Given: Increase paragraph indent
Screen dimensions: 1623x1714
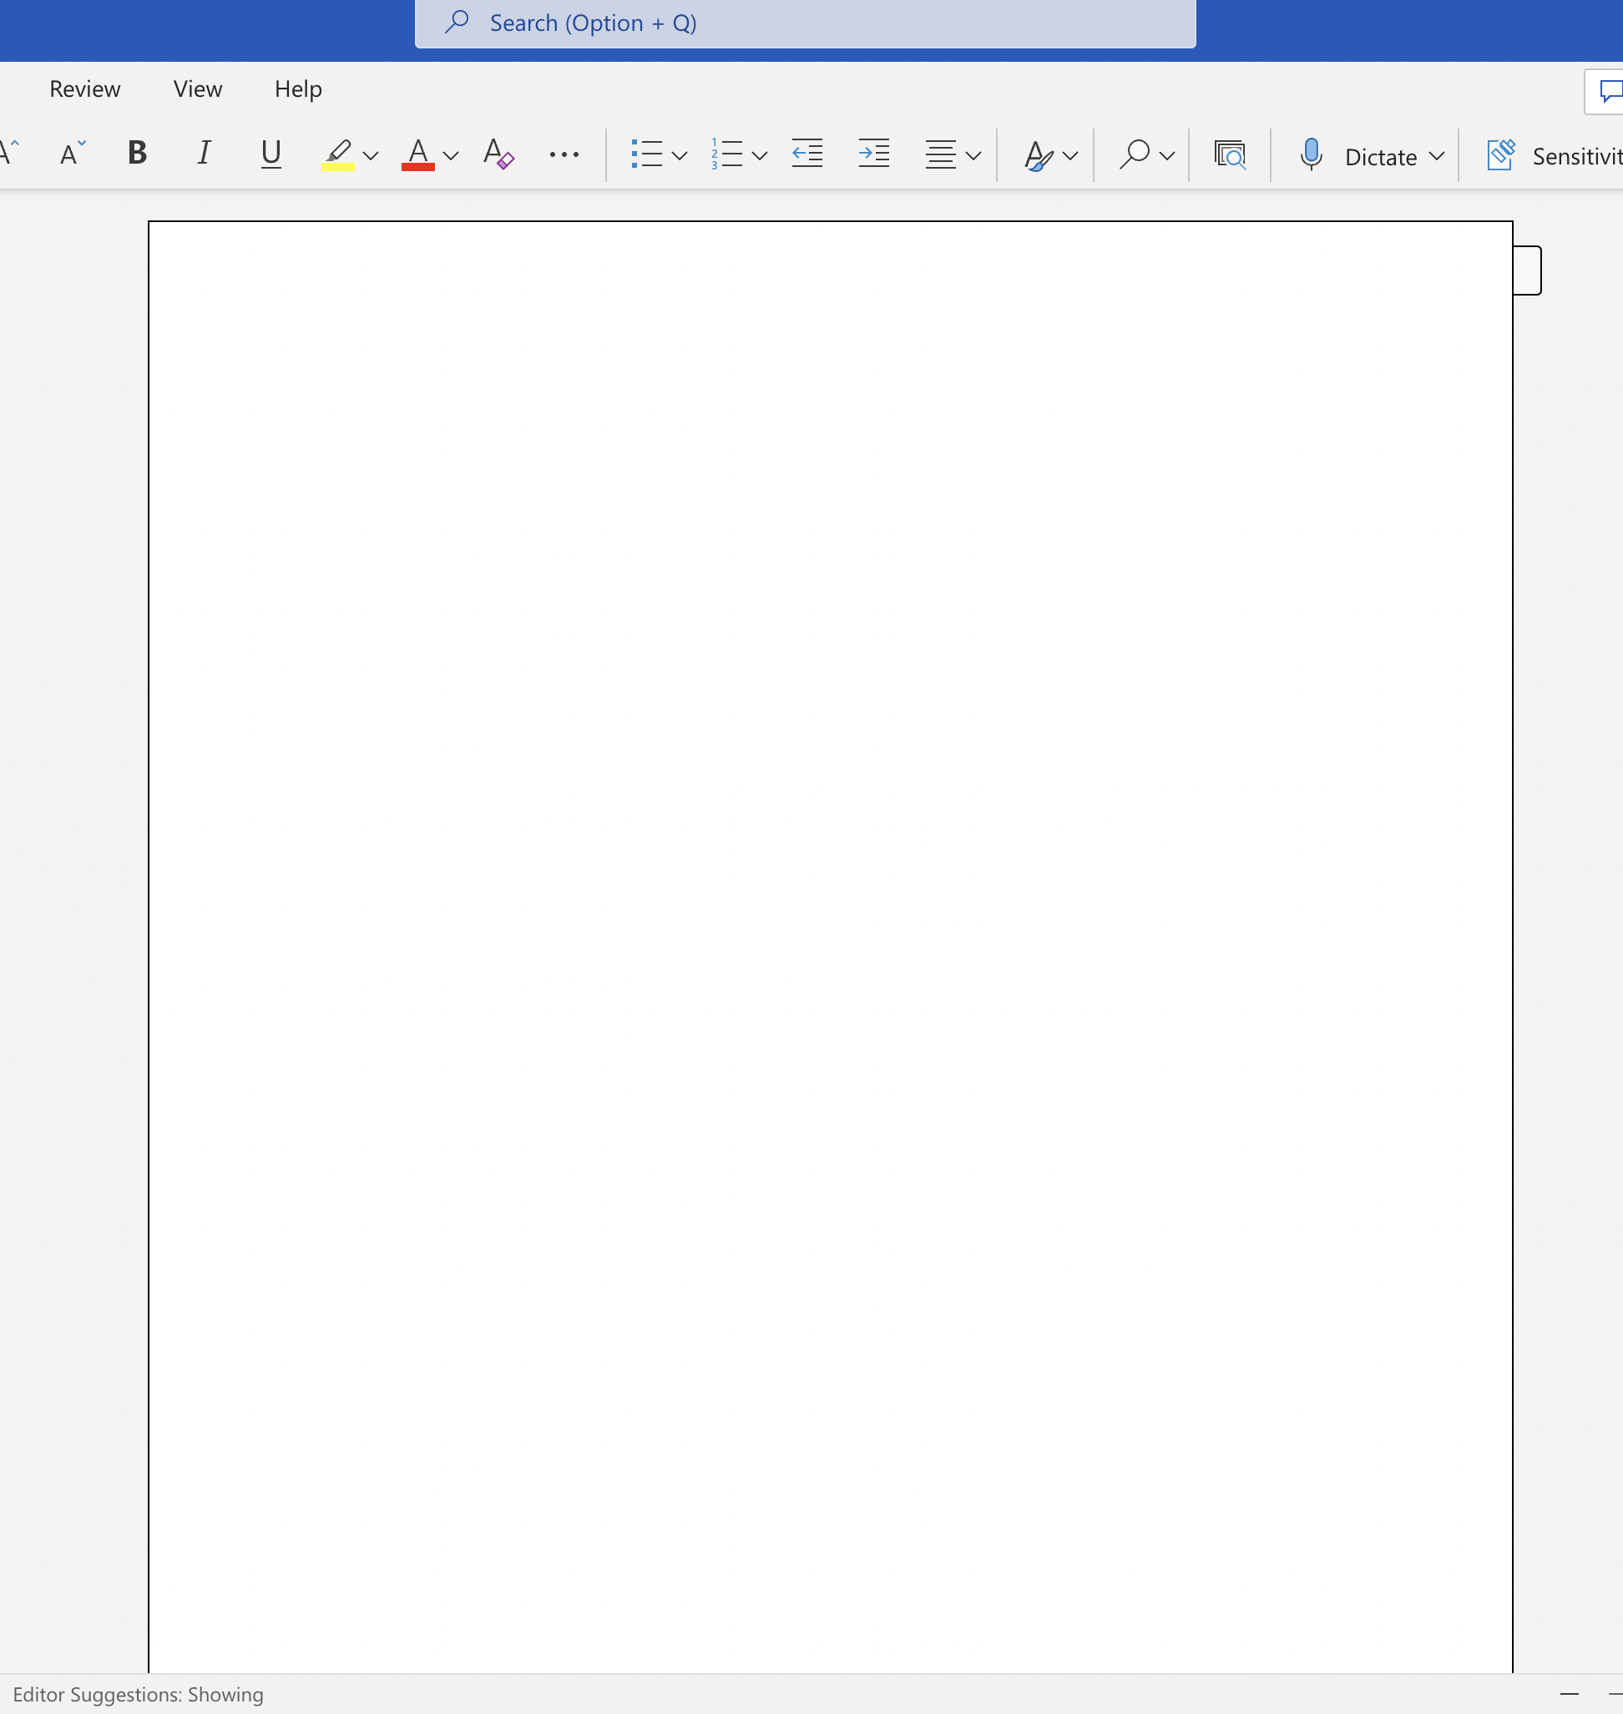Looking at the screenshot, I should click(874, 154).
